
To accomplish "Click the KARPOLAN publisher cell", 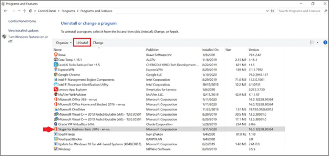I will click(x=154, y=139).
